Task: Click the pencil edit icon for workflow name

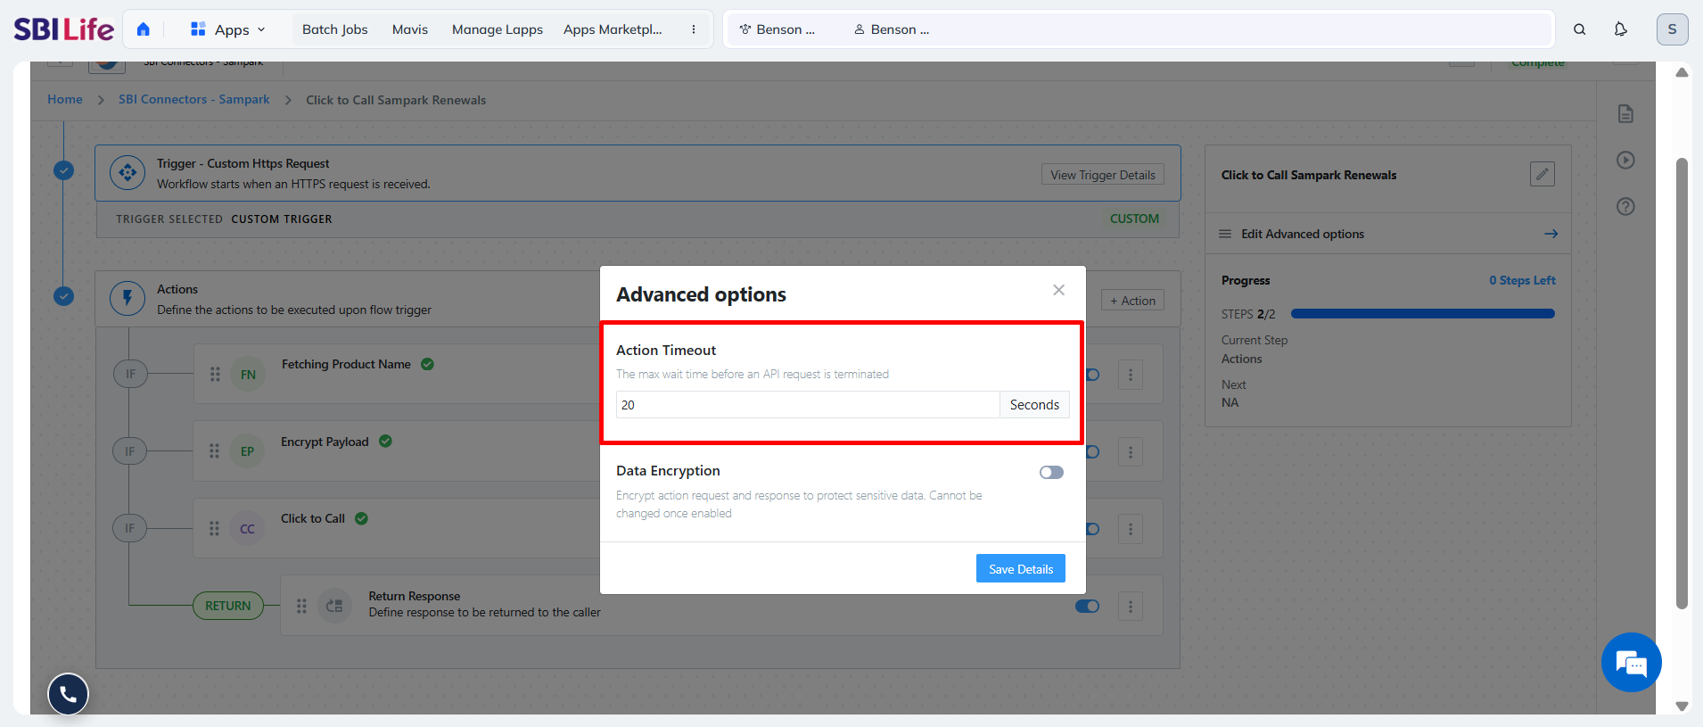Action: 1542,174
